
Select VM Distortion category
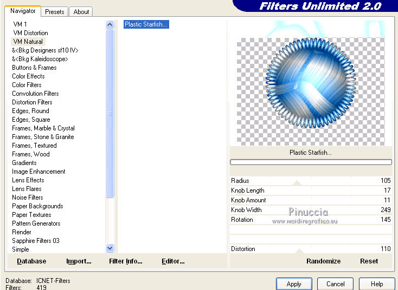(x=30, y=33)
